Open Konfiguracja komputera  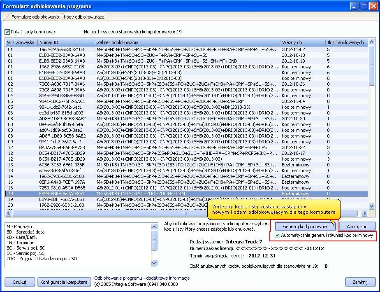point(64,282)
